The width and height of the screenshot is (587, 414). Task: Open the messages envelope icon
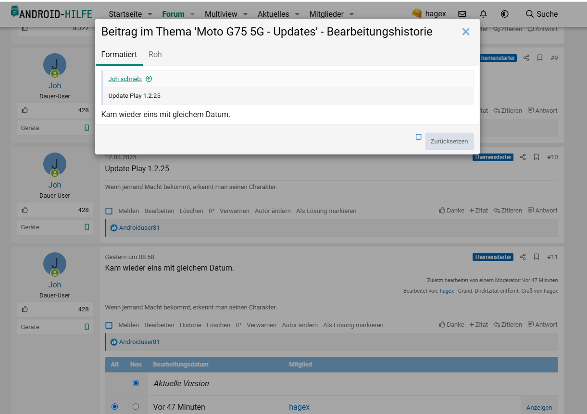(x=462, y=14)
